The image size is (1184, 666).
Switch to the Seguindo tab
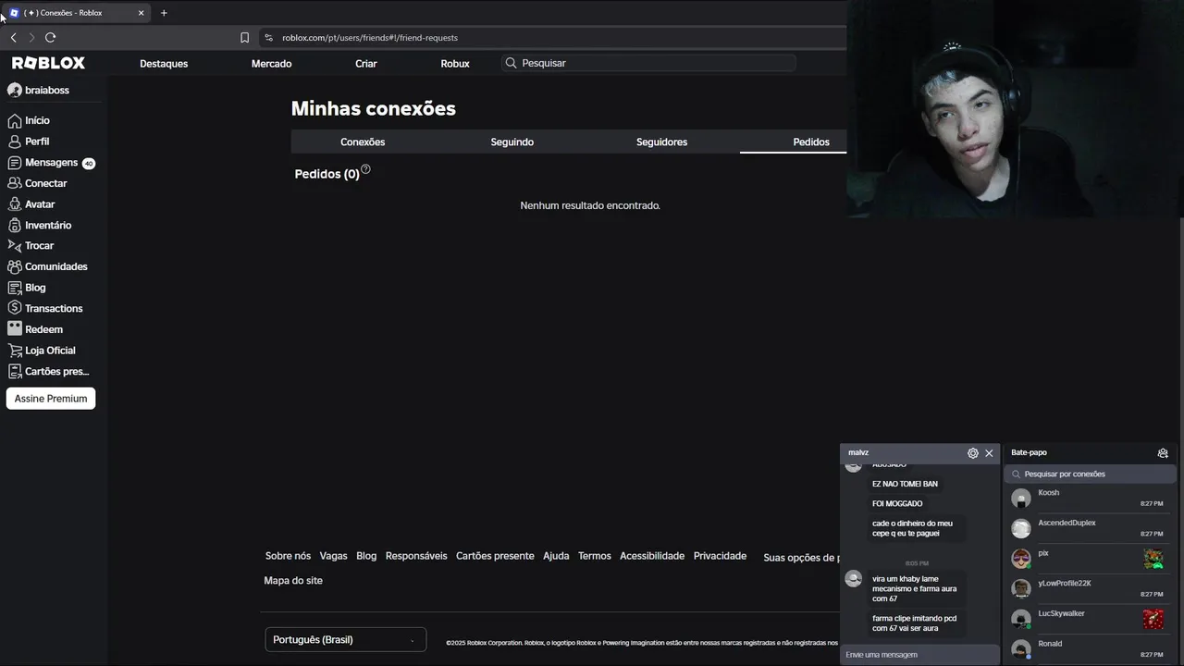click(x=512, y=142)
